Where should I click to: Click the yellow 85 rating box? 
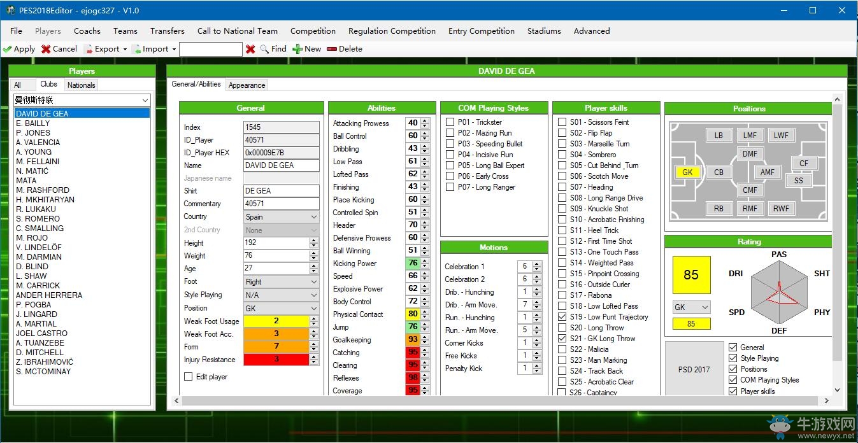pyautogui.click(x=691, y=275)
